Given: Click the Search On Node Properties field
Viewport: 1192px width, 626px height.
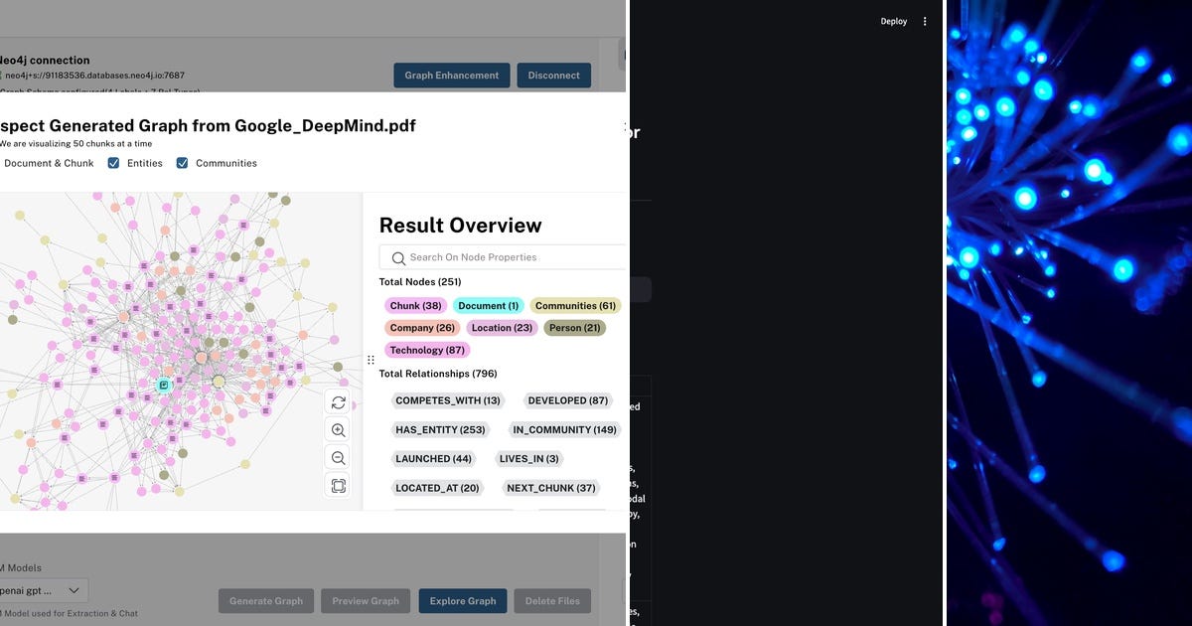Looking at the screenshot, I should (x=487, y=256).
